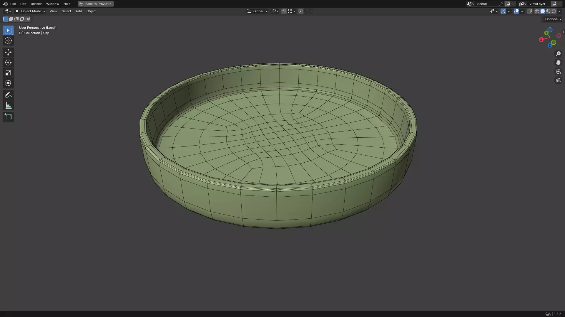This screenshot has height=317, width=565.
Task: Choose the Rotate tool
Action: [8, 63]
